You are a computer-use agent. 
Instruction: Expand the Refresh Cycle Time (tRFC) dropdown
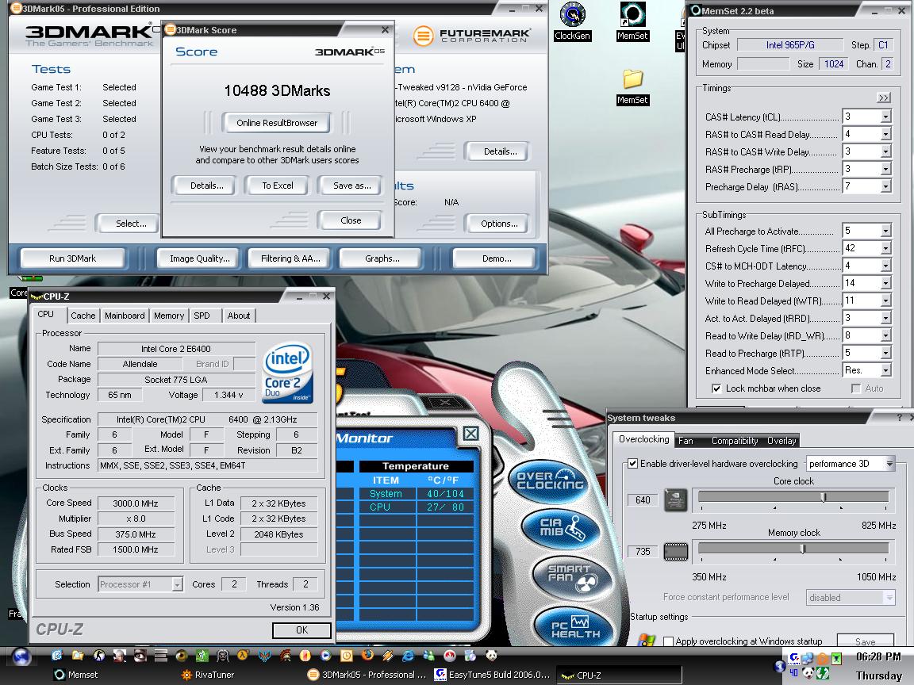pos(885,249)
